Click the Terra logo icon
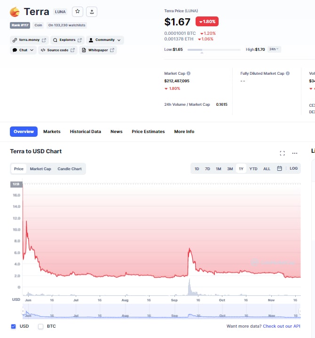 point(15,12)
